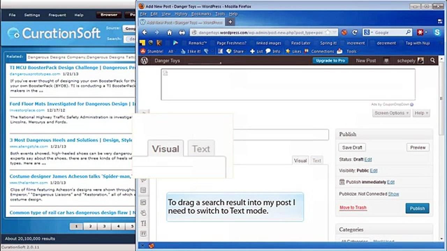Click the post title input field

pyautogui.click(x=281, y=135)
